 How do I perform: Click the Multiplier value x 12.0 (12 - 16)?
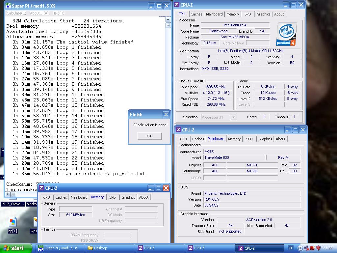[x=216, y=93]
